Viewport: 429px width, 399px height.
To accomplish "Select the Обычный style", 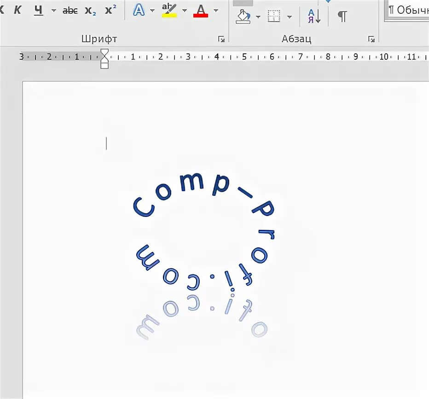I will [x=408, y=11].
